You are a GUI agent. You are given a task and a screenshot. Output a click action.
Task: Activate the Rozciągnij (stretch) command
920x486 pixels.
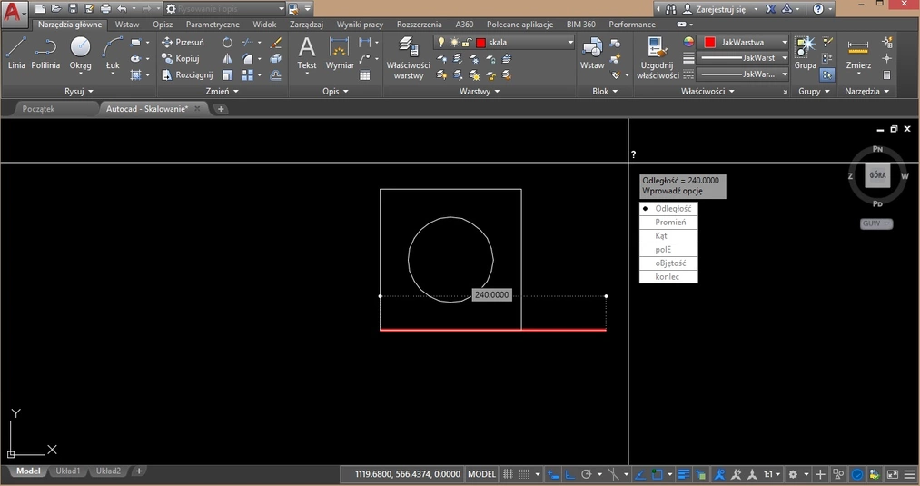[186, 75]
